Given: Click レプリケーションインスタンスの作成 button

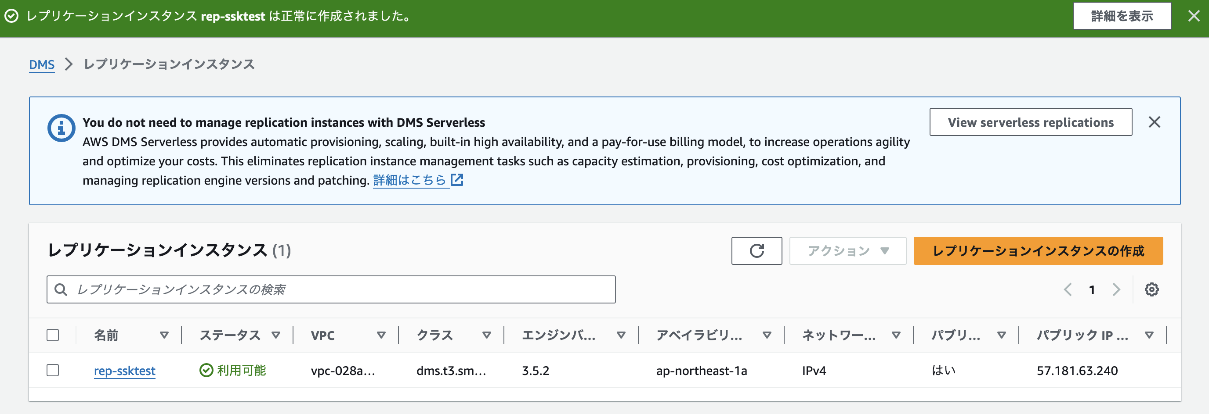Looking at the screenshot, I should click(x=1038, y=251).
